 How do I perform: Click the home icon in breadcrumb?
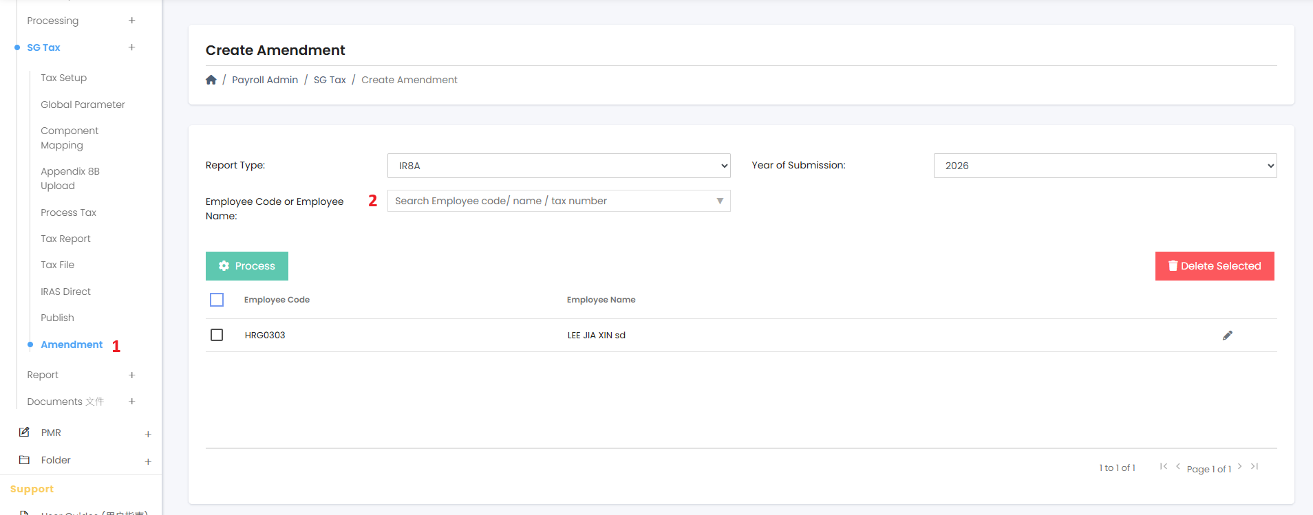[211, 80]
